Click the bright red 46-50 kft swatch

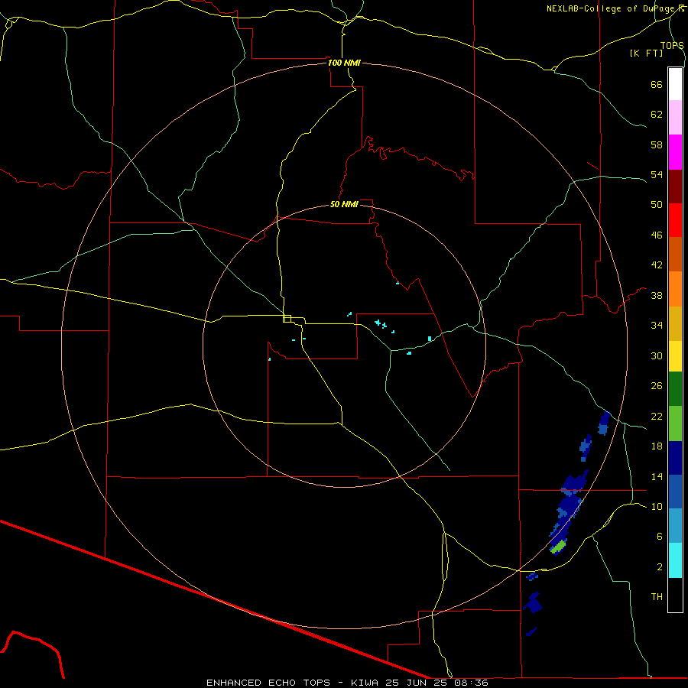[675, 220]
